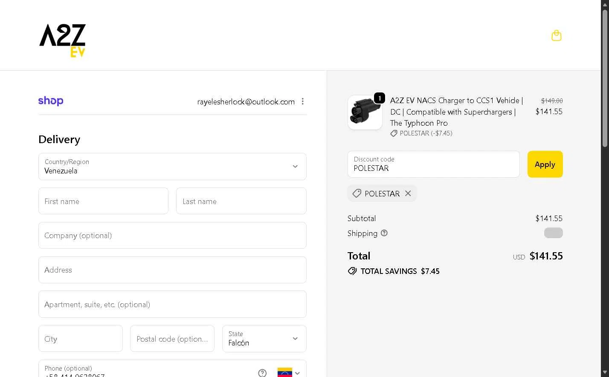Click the shipping help question icon
The image size is (609, 377).
[384, 233]
